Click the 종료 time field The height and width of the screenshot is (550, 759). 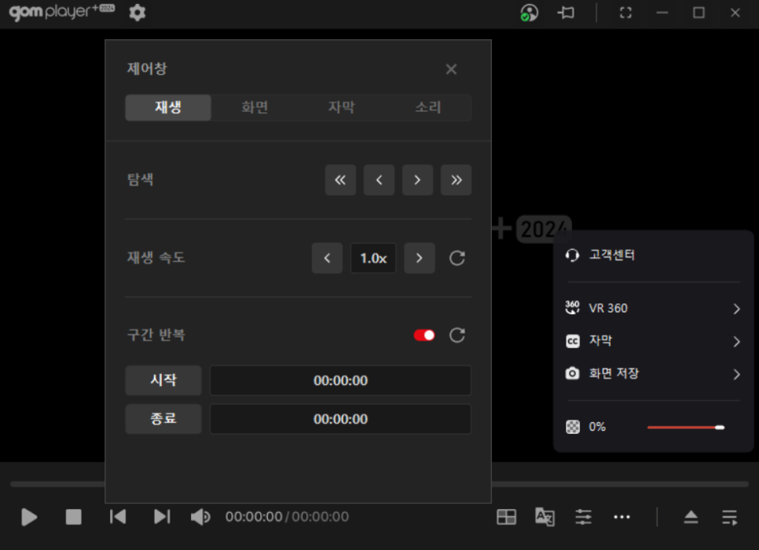point(340,419)
